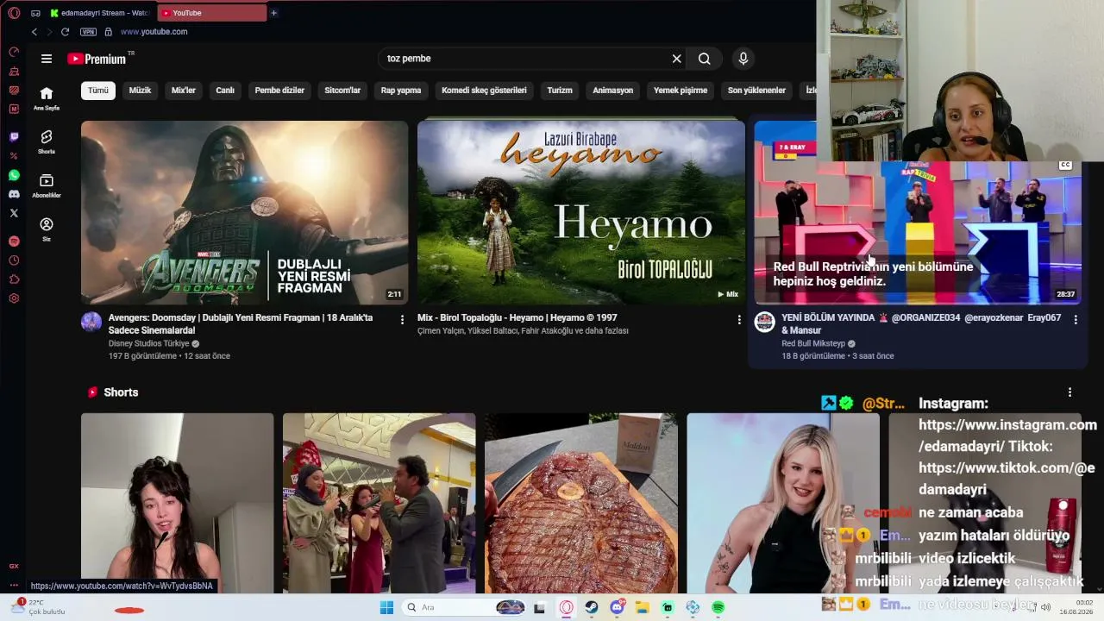Filter by Animasyon chip
The height and width of the screenshot is (621, 1104).
tap(613, 91)
